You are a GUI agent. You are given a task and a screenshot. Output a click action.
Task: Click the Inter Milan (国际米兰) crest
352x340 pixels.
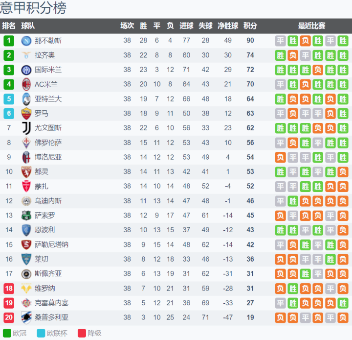pos(26,70)
